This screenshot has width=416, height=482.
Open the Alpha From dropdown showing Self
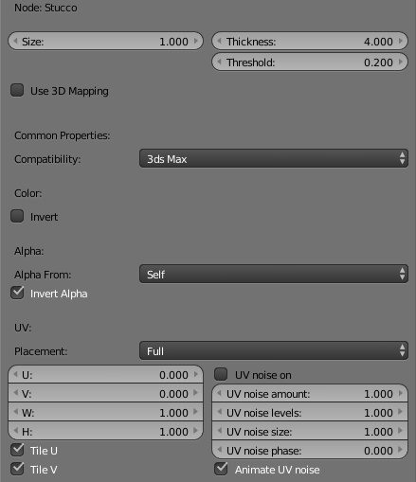274,274
